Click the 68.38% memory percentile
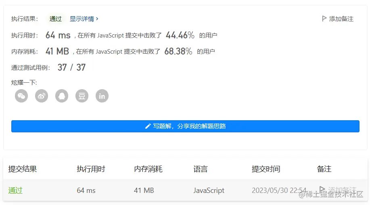 point(178,51)
